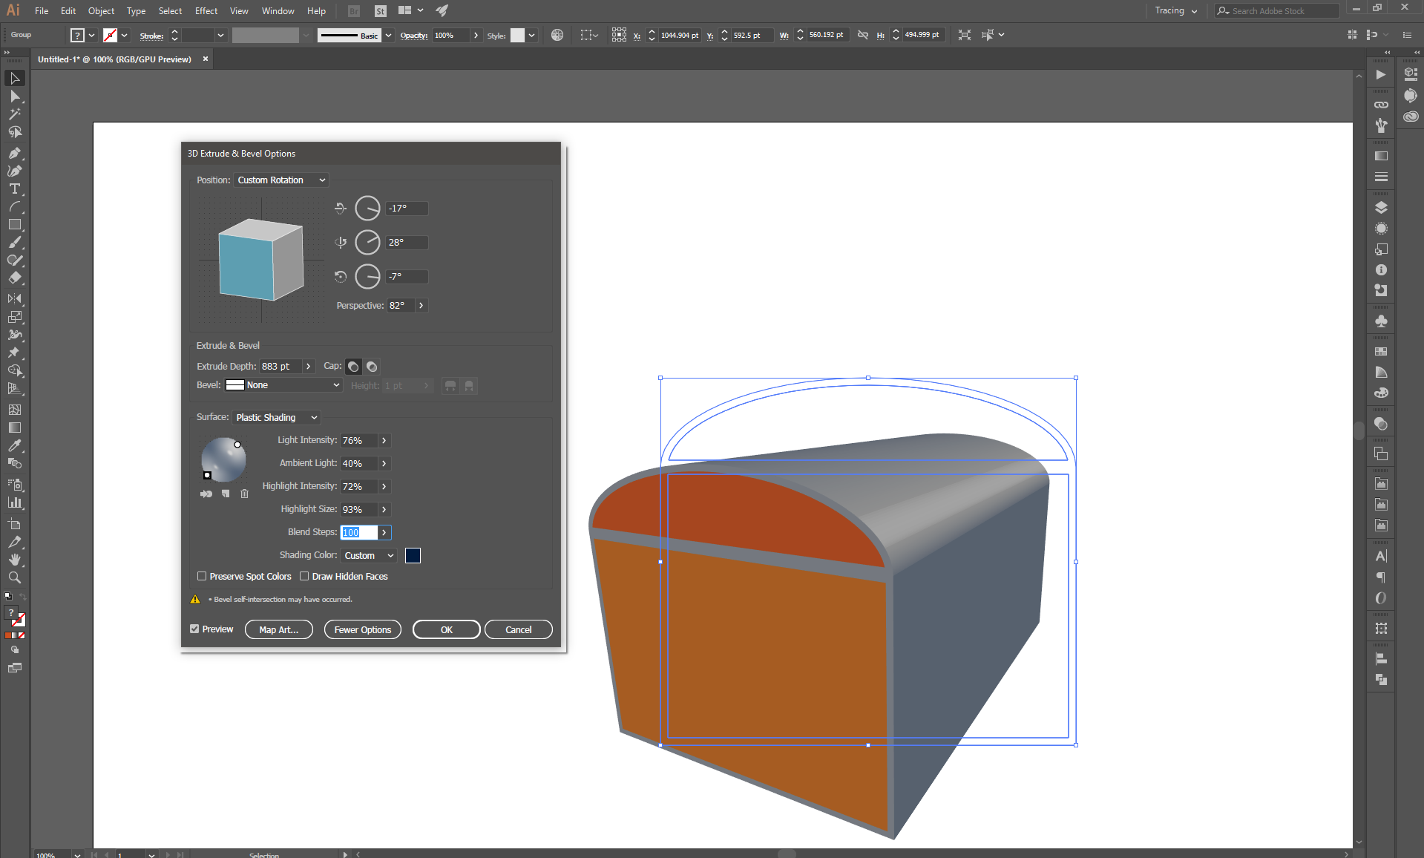Click the Ambient Light value field
This screenshot has width=1424, height=858.
pyautogui.click(x=358, y=464)
